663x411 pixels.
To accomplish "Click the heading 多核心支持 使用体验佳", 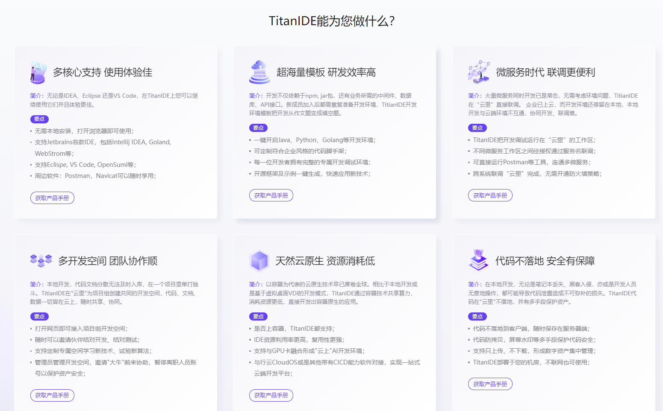I will click(x=103, y=72).
